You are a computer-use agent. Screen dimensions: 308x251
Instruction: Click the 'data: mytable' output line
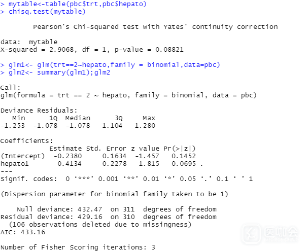coord(29,42)
